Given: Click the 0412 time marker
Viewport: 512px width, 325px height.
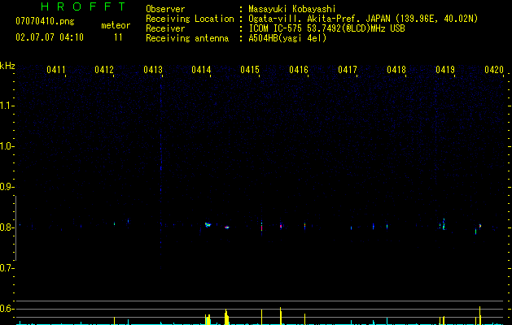Looking at the screenshot, I should point(104,70).
